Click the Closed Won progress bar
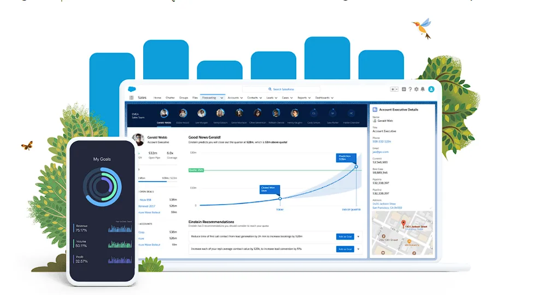 (158, 181)
